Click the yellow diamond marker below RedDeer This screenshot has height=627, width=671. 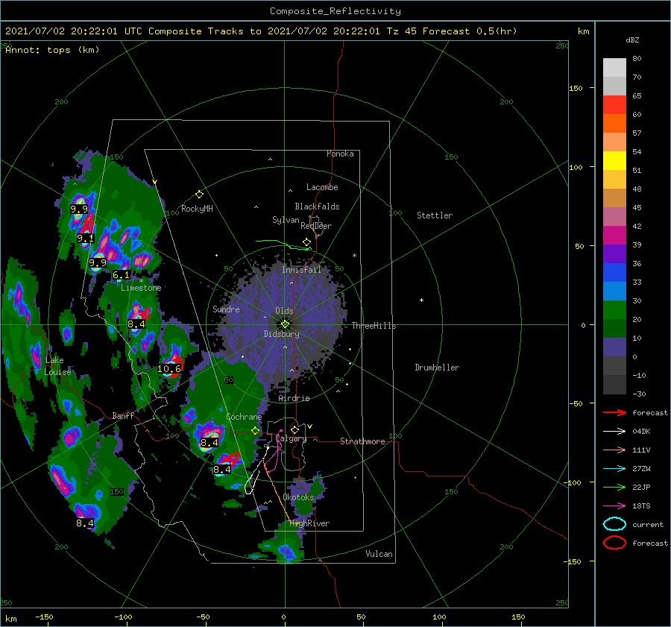point(306,242)
